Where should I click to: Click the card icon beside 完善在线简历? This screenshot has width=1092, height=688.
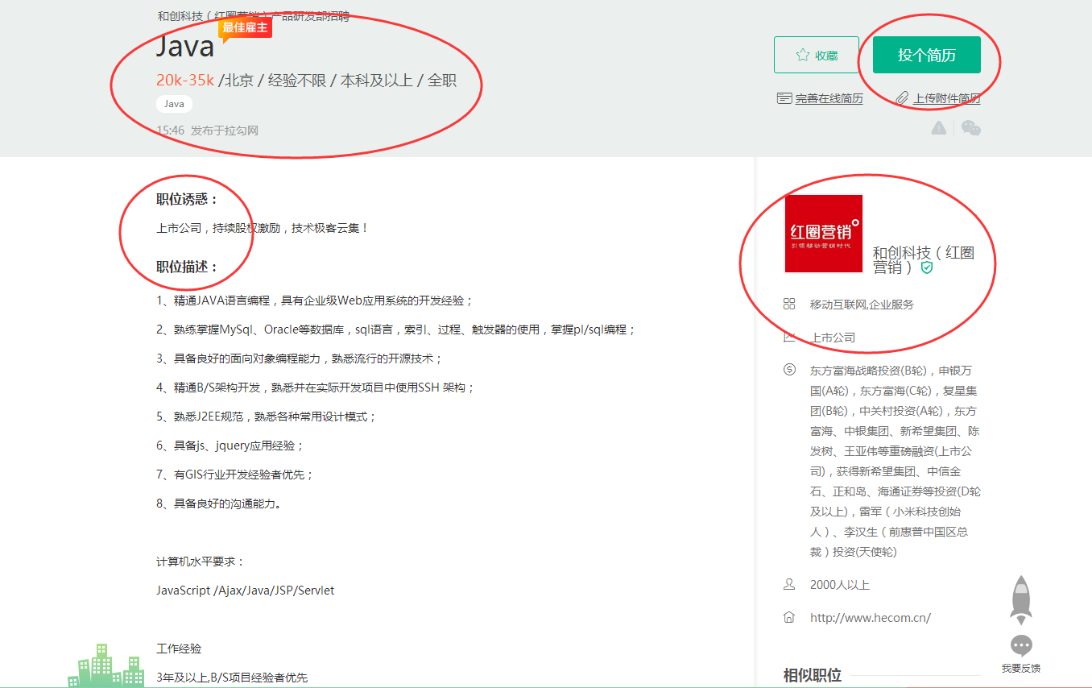tap(784, 98)
